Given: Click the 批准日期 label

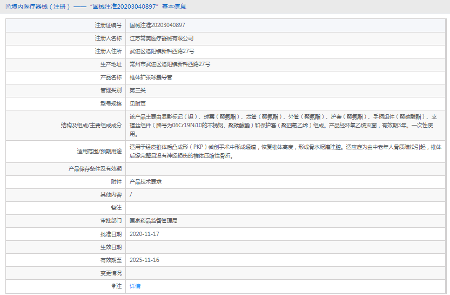Looking at the screenshot, I should click(111, 234).
